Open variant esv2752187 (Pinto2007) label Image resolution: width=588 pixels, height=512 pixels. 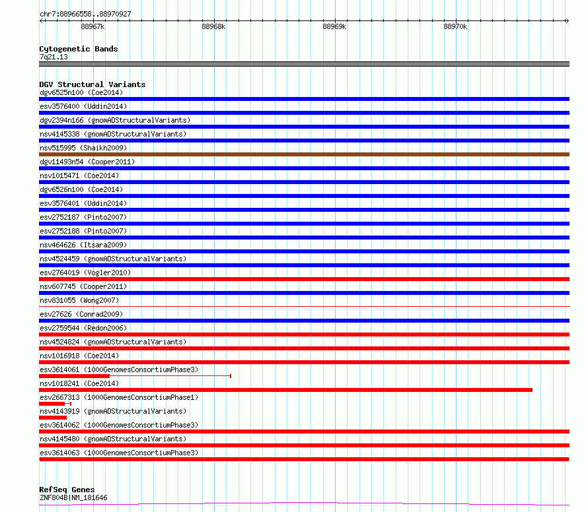click(83, 217)
